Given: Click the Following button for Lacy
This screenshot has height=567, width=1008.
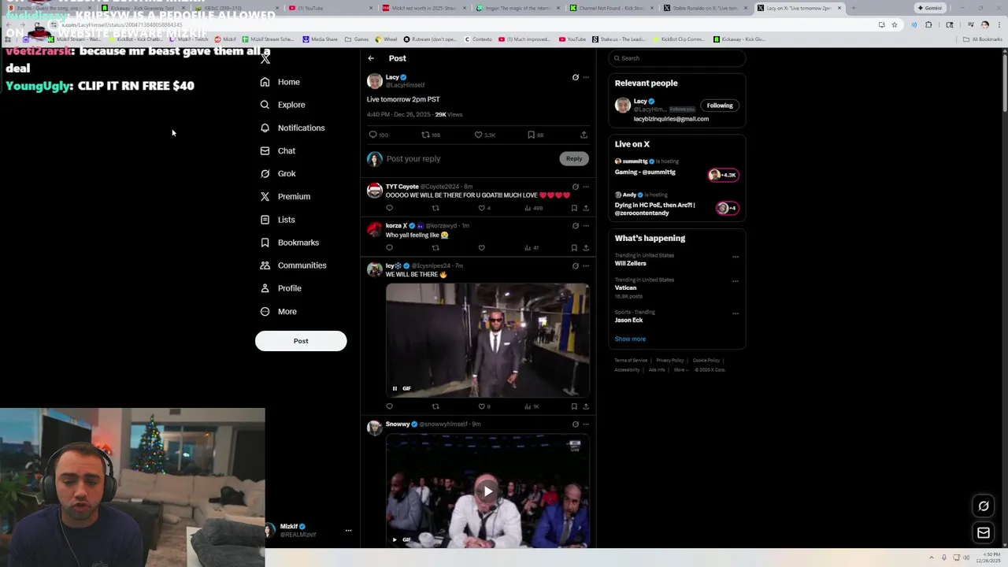Looking at the screenshot, I should pyautogui.click(x=719, y=106).
